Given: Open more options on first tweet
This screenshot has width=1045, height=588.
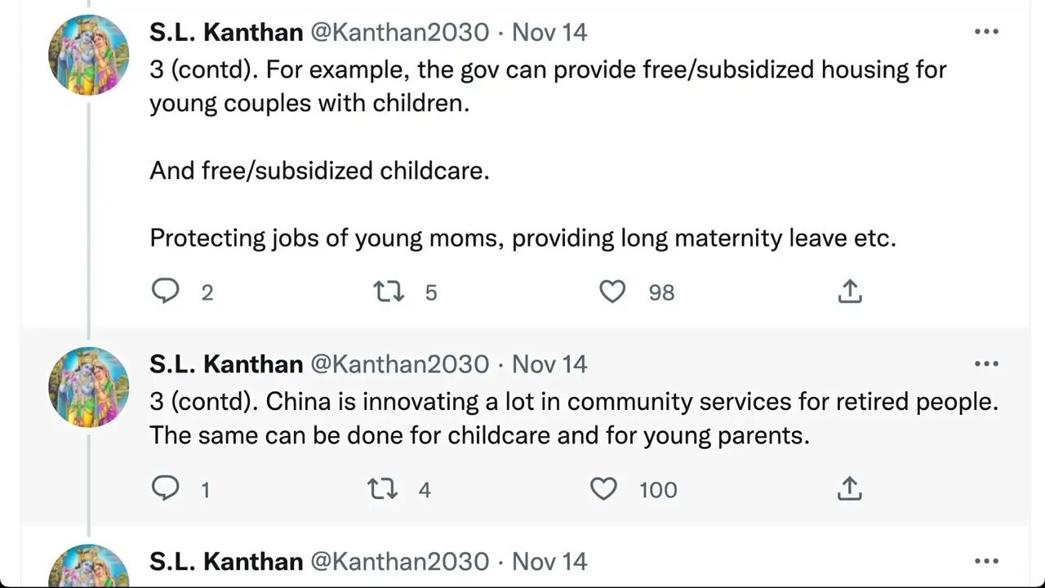Looking at the screenshot, I should point(986,32).
